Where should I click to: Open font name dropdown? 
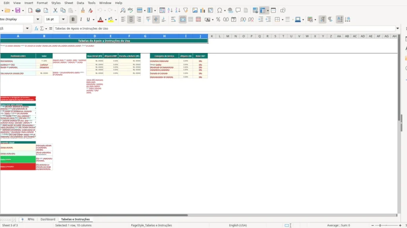pyautogui.click(x=38, y=19)
